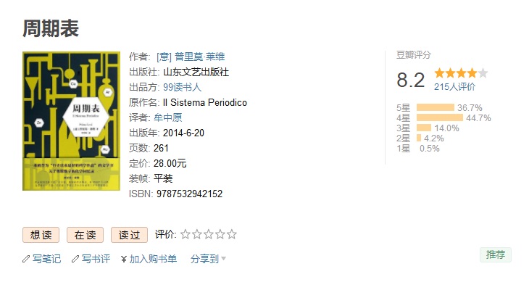Mark book as 想读
The image size is (529, 290).
pyautogui.click(x=41, y=235)
